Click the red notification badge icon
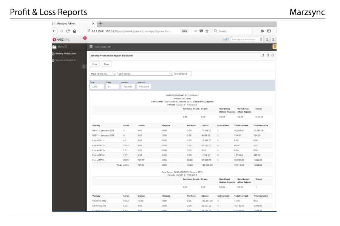The height and width of the screenshot is (226, 340). click(x=85, y=38)
